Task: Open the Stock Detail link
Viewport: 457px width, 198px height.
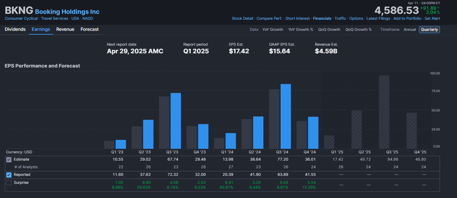Action: [x=242, y=18]
